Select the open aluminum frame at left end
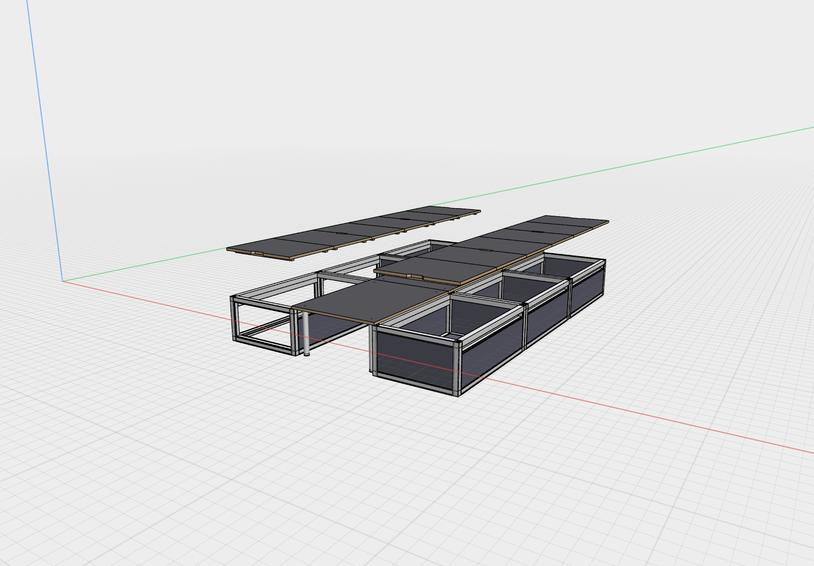814x566 pixels. [264, 316]
